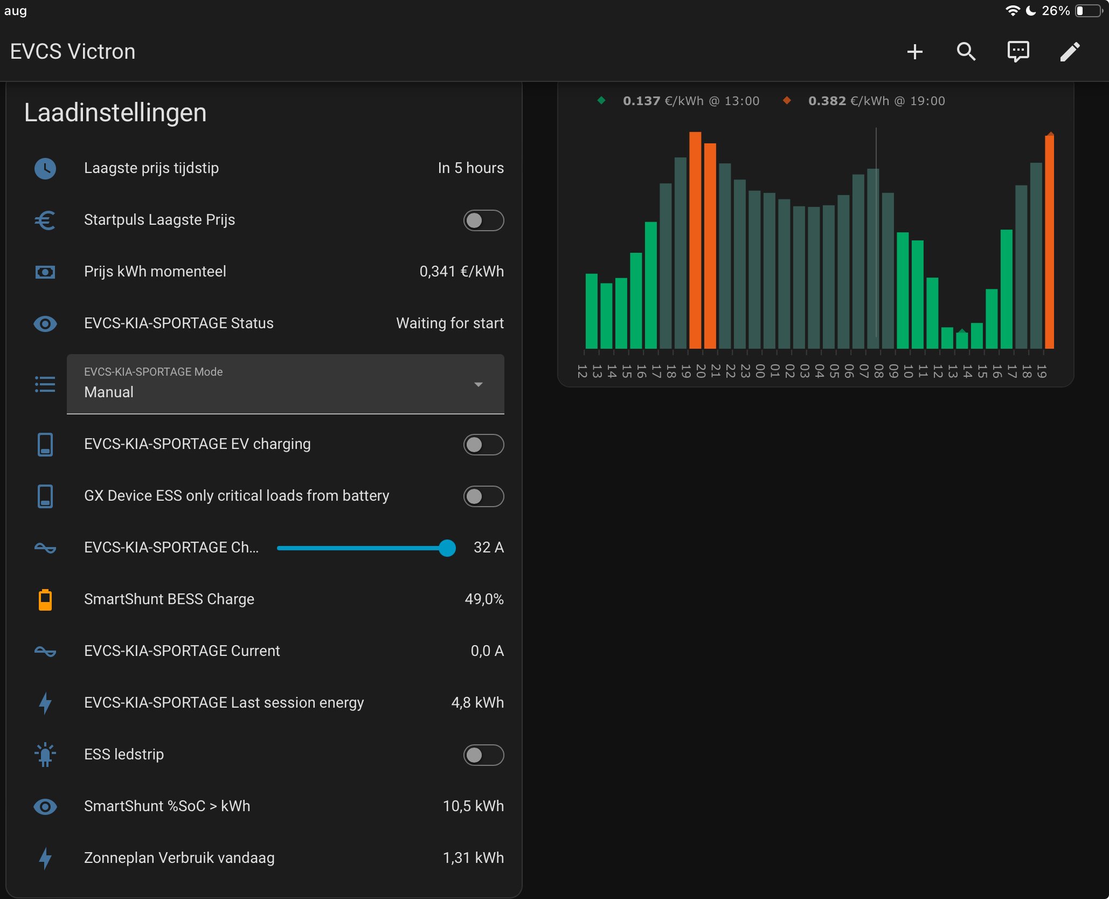Click the LED strip icon beside ESS ledstrip

[45, 755]
